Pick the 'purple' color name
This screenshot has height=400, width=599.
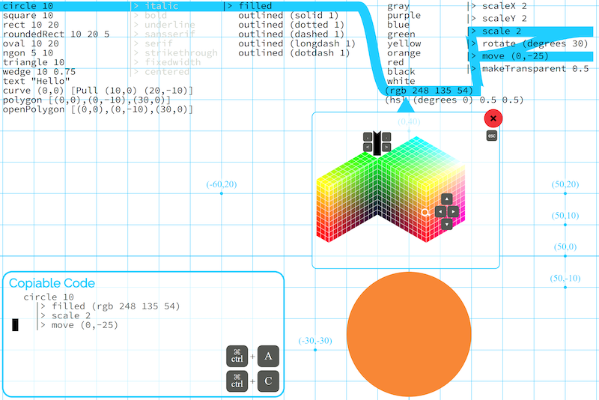click(404, 15)
